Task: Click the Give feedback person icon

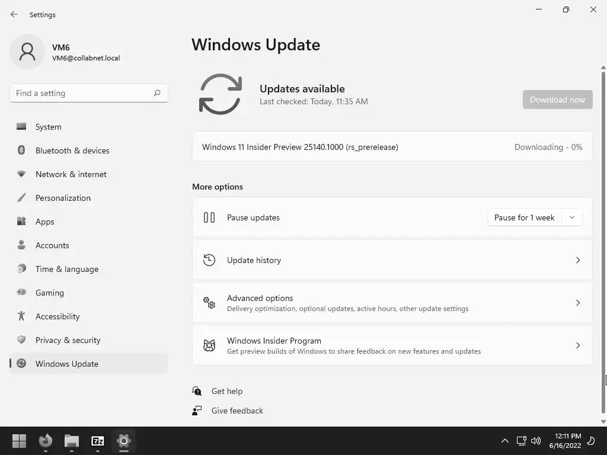Action: [197, 411]
